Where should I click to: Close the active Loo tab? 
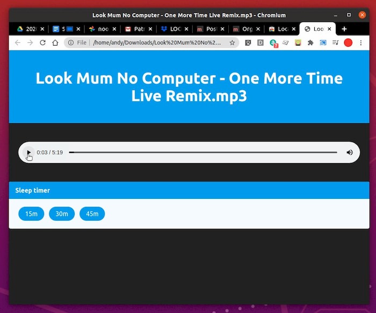(329, 29)
